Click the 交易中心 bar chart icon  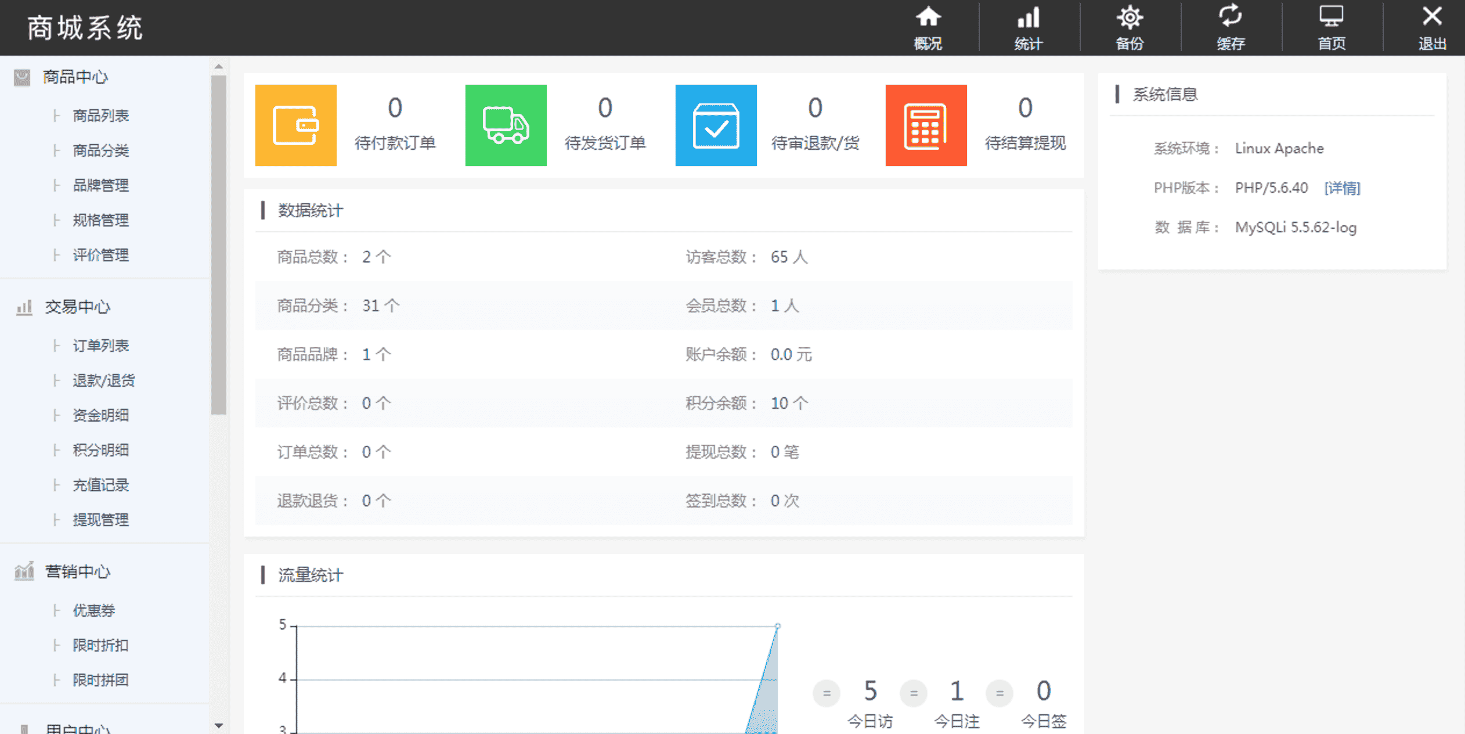(24, 308)
